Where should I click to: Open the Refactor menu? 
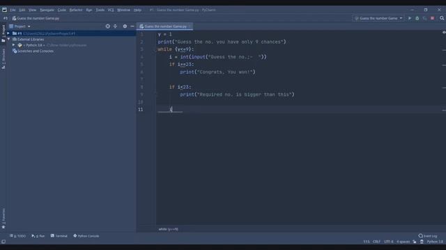(x=76, y=10)
